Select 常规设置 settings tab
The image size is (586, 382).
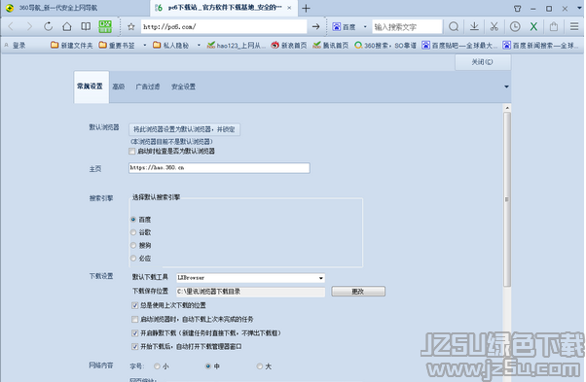92,87
